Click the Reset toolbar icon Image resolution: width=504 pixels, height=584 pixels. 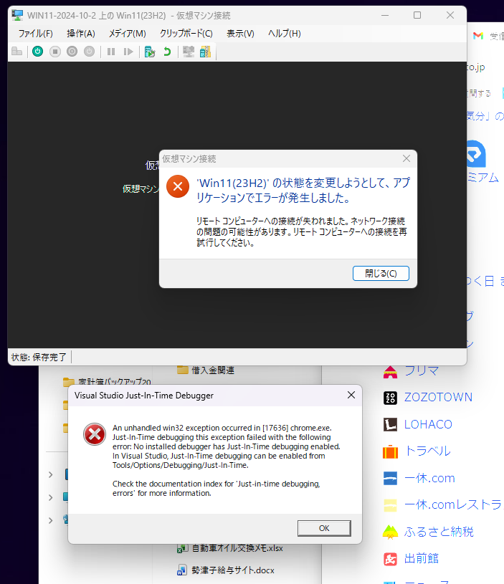coord(128,52)
